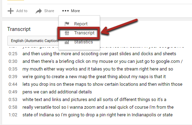Click the Statistics bar chart icon

coord(67,42)
